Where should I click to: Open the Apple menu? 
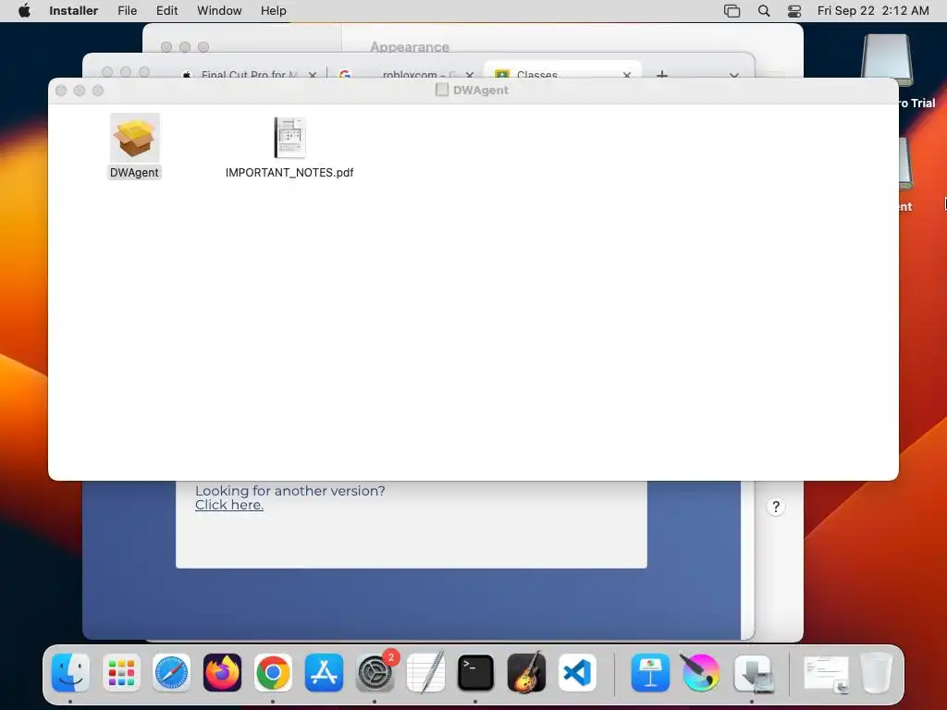pyautogui.click(x=24, y=11)
